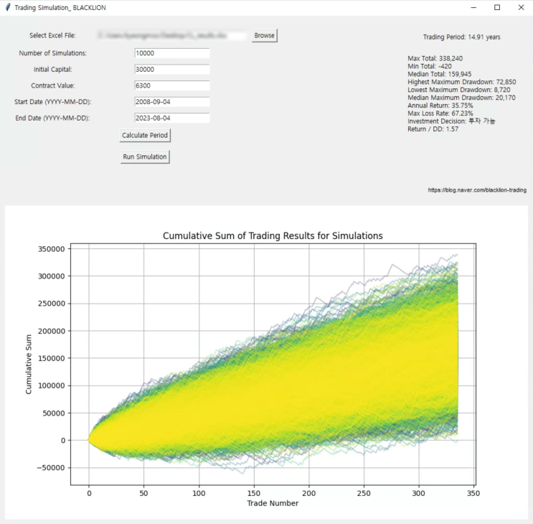This screenshot has height=524, width=533.
Task: Click the 'Max Total: 338,240' value
Action: coord(435,58)
